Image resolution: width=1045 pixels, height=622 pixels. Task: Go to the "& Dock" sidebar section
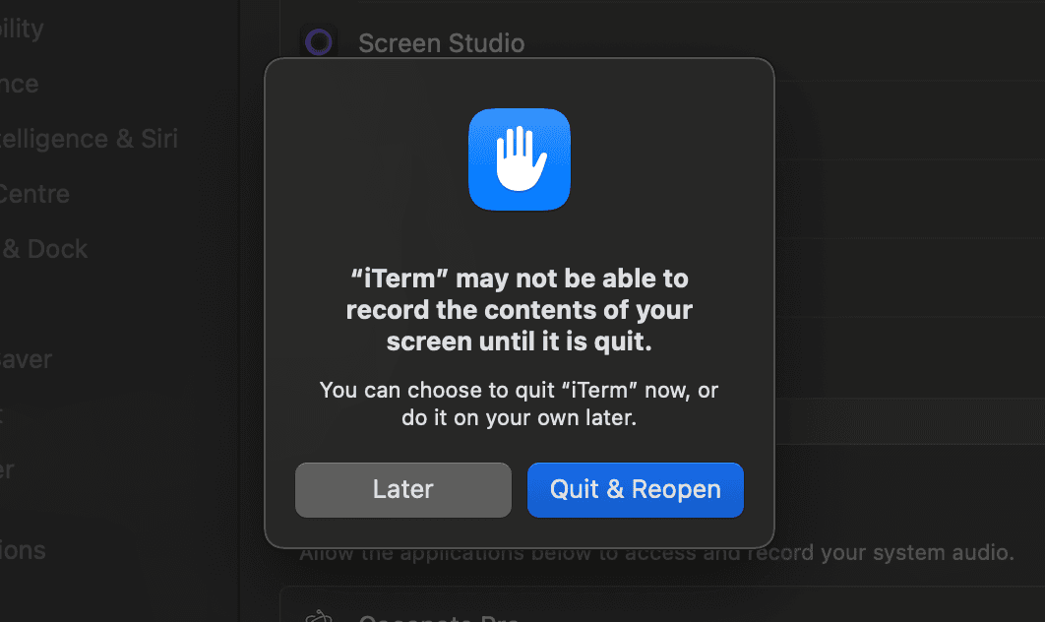[x=44, y=249]
